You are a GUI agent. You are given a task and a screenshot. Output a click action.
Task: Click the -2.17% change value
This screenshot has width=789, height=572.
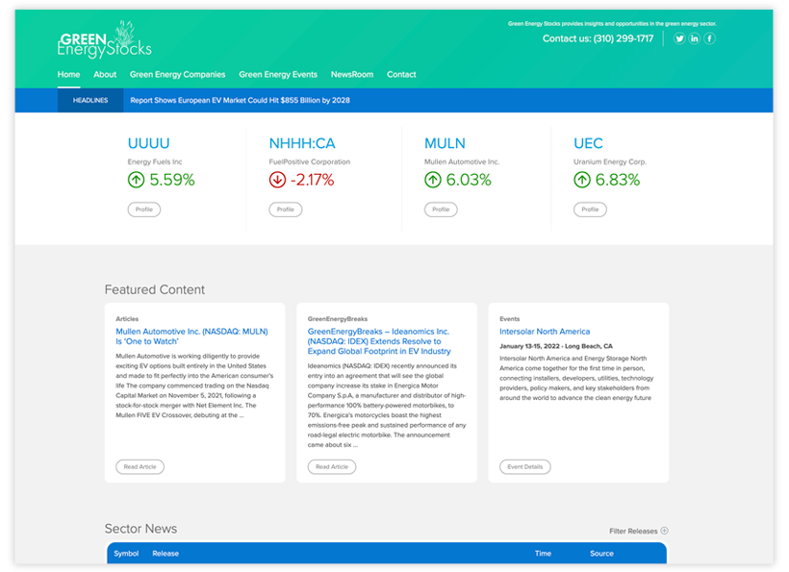pyautogui.click(x=312, y=180)
